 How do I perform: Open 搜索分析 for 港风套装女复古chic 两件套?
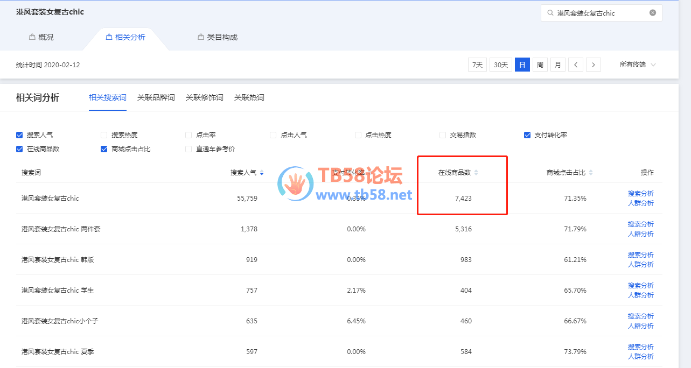(640, 224)
